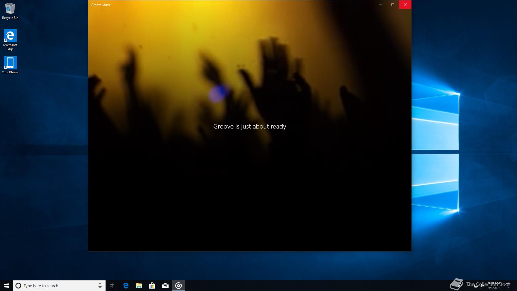Open Microsoft Store from the taskbar
517x291 pixels.
152,286
